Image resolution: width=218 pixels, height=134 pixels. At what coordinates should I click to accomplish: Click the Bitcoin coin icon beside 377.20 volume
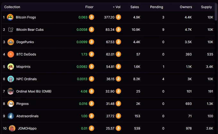(118, 17)
